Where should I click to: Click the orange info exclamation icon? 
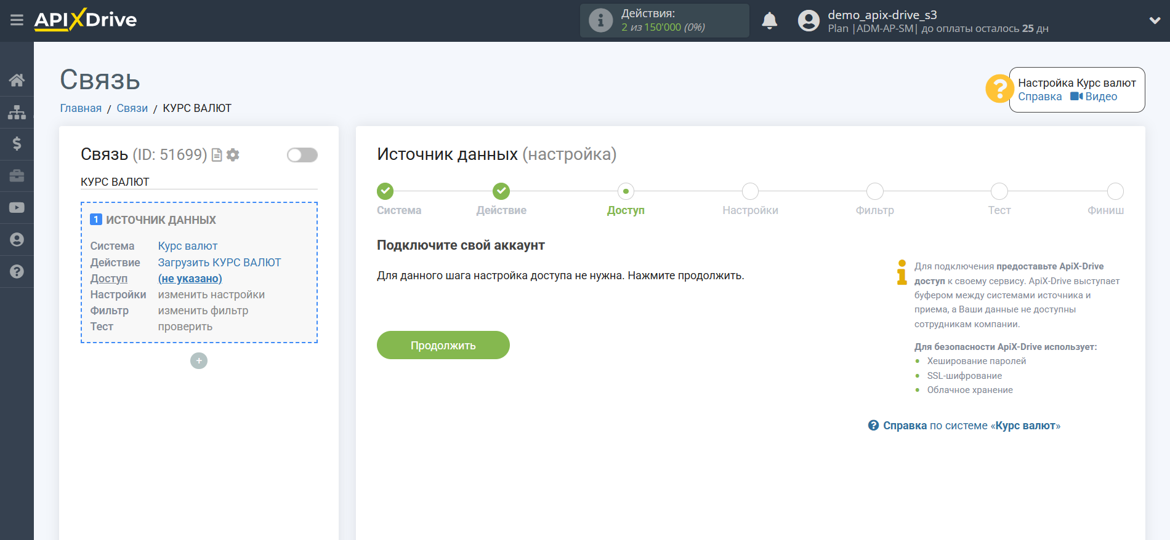tap(902, 272)
